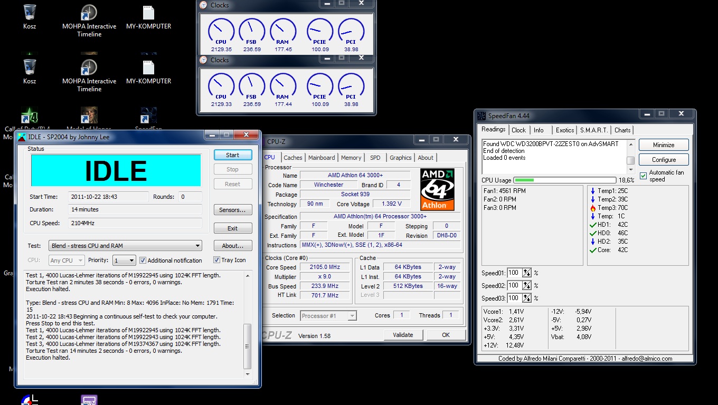This screenshot has width=718, height=405.
Task: Open the Priority dropdown in SP2004
Action: point(124,261)
